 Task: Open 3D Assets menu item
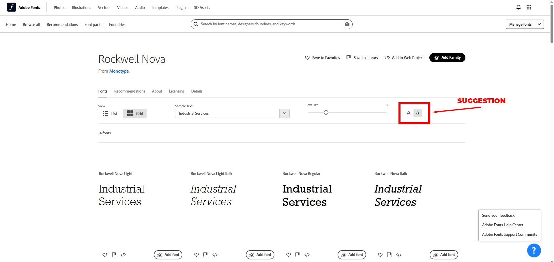202,7
